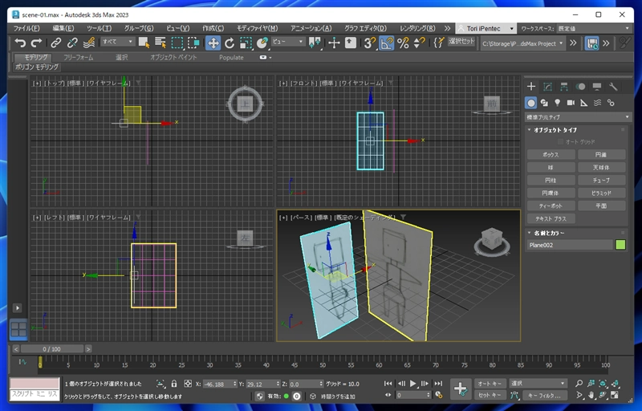This screenshot has width=642, height=411.
Task: Open the 編集(E) menu
Action: point(63,28)
